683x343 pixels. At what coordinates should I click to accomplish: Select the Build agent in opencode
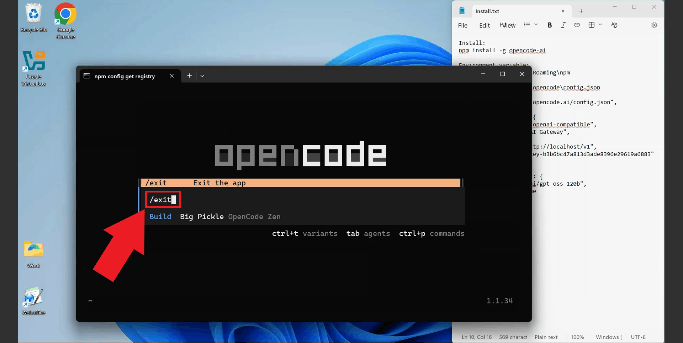pos(160,216)
